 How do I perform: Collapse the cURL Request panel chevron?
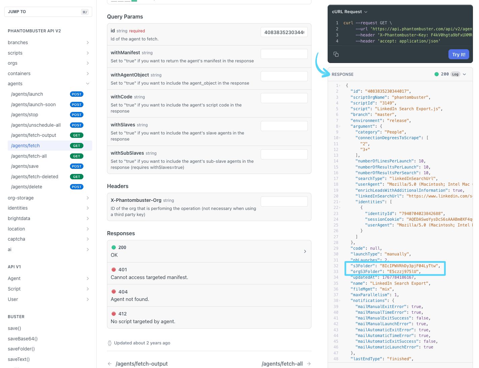[366, 11]
